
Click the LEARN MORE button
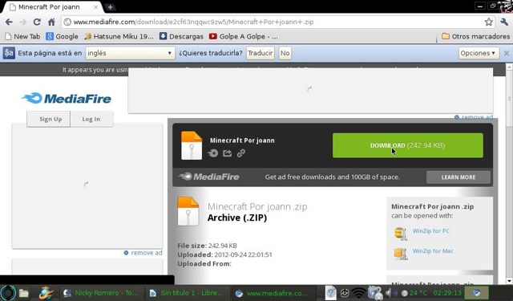[x=458, y=177]
